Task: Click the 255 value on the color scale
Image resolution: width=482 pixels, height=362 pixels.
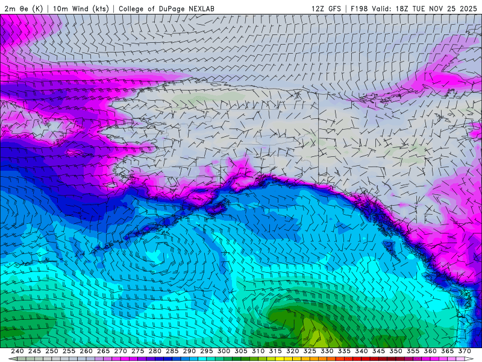Action: pos(69,351)
